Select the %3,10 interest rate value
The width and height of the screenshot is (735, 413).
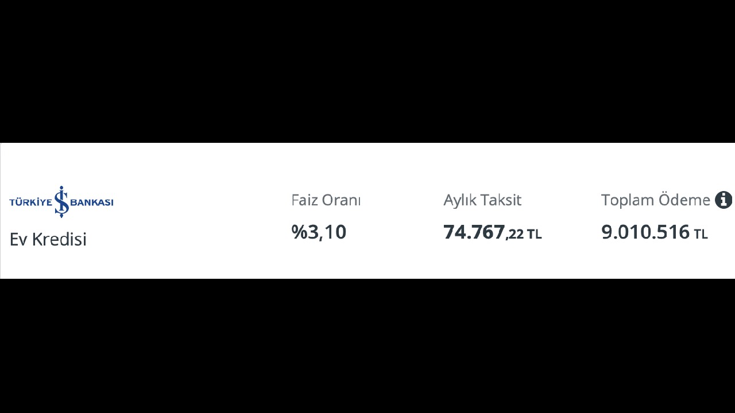click(319, 232)
